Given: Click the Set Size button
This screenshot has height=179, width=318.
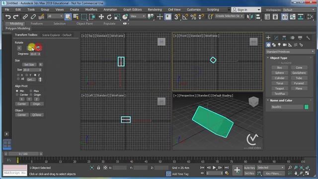Looking at the screenshot, I should tap(29, 65).
